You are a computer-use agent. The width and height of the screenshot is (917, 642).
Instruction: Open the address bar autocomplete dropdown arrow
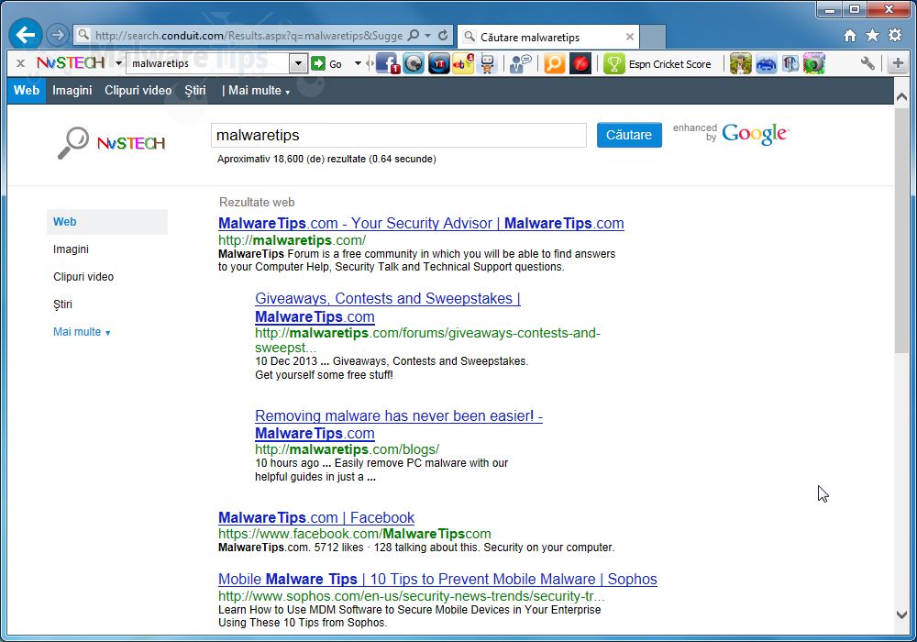click(427, 35)
